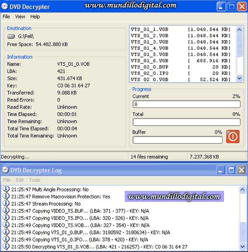Select VTS_01_2.VOB in the file list
Image resolution: width=248 pixels, height=252 pixels.
180,36
